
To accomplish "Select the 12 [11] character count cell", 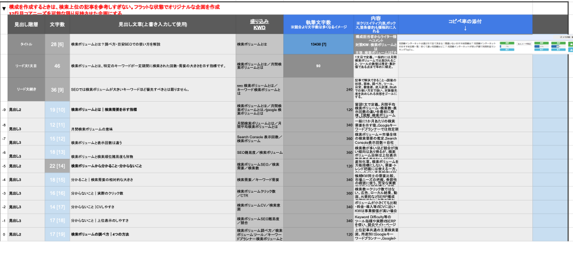I will pyautogui.click(x=57, y=125).
